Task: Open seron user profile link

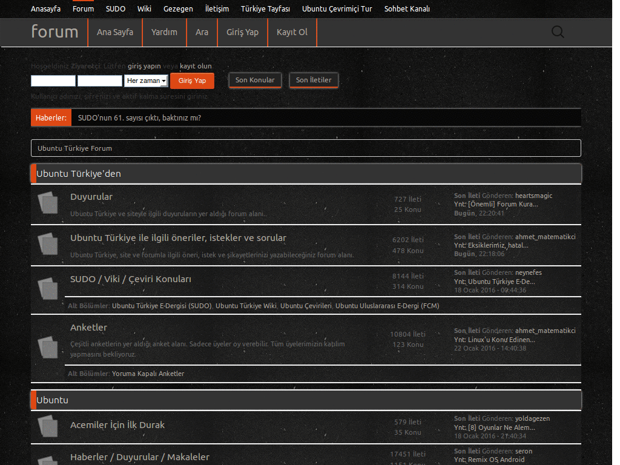Action: click(524, 451)
